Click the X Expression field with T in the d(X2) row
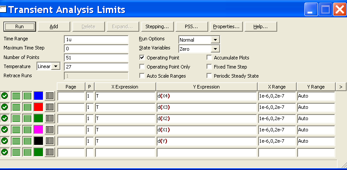 tap(125, 118)
